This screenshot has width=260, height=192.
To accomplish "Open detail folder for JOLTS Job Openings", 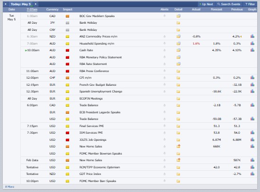I will [x=178, y=140].
